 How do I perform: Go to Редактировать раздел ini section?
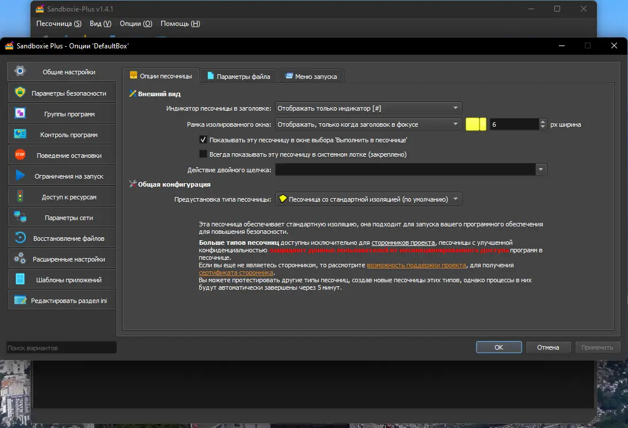pyautogui.click(x=62, y=301)
